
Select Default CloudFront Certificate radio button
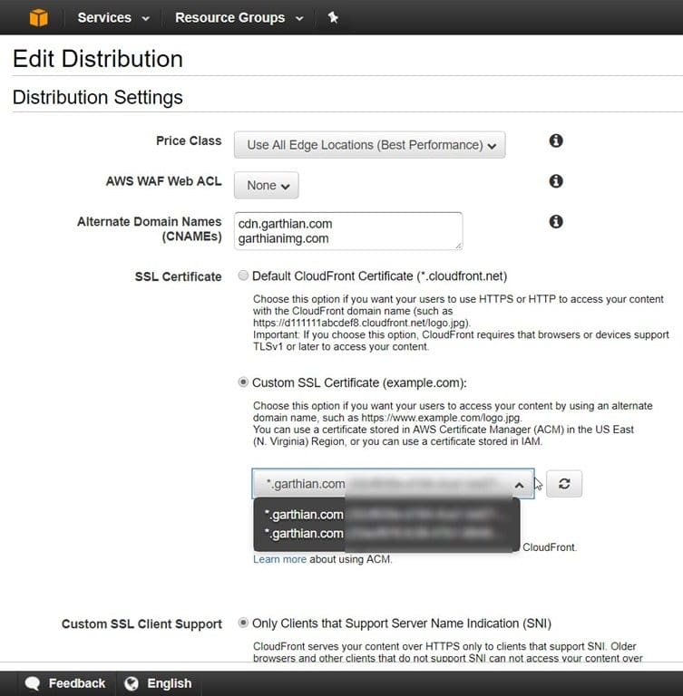pyautogui.click(x=243, y=275)
